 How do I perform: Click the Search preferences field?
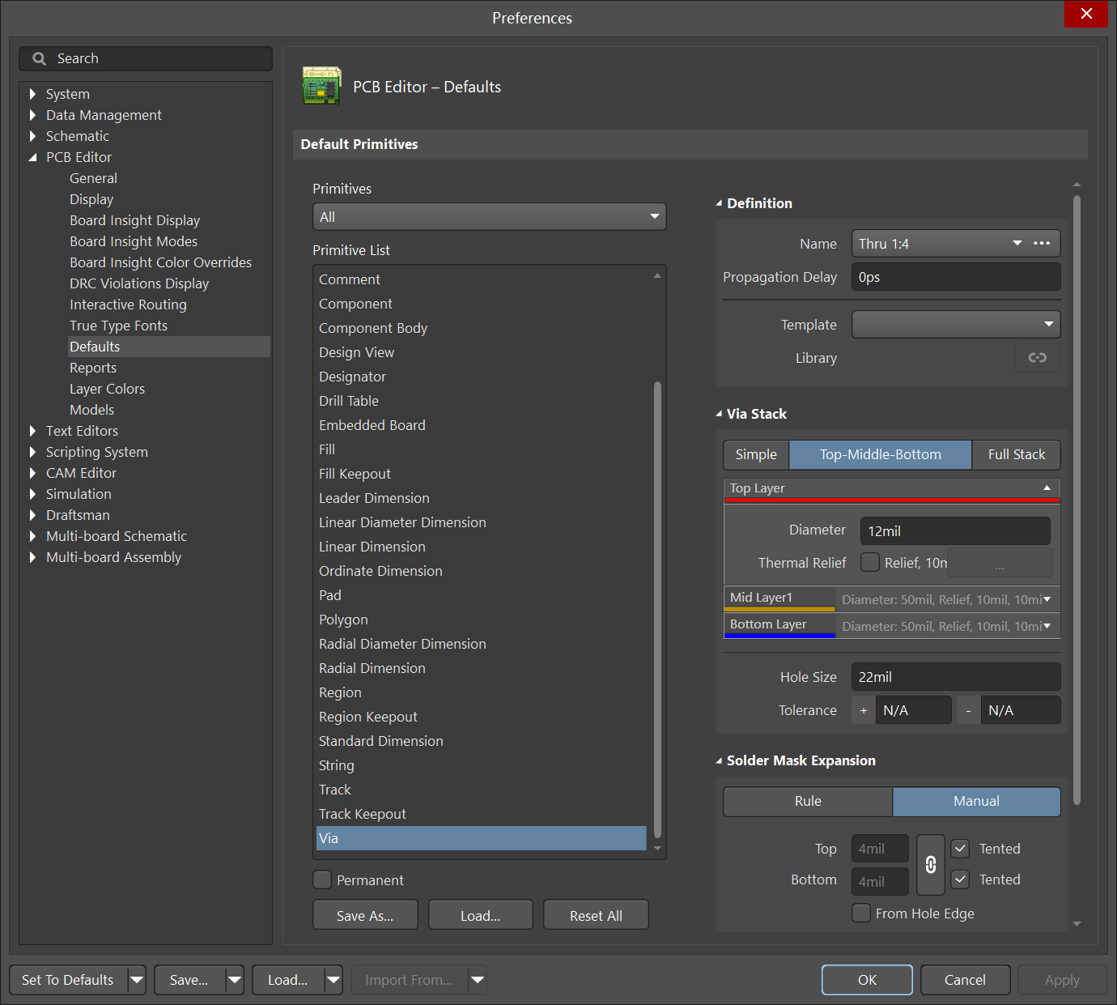coord(146,58)
